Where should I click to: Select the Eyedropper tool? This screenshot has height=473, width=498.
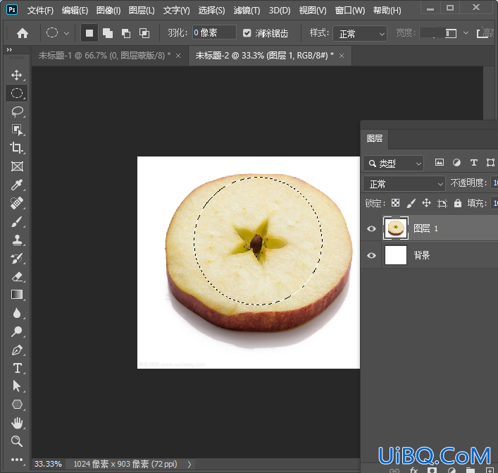click(17, 185)
